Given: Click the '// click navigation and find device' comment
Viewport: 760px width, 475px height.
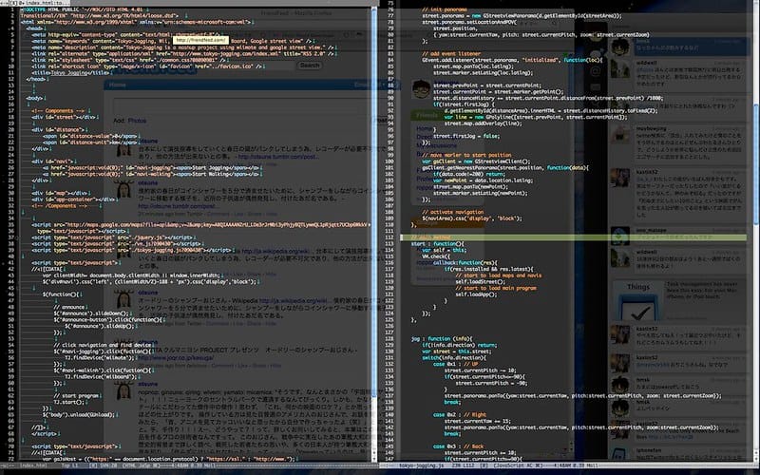Looking at the screenshot, I should click(103, 345).
